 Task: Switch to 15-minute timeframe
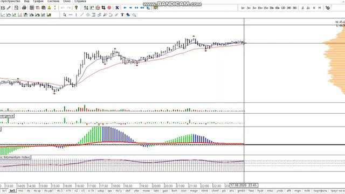pyautogui.click(x=266, y=8)
